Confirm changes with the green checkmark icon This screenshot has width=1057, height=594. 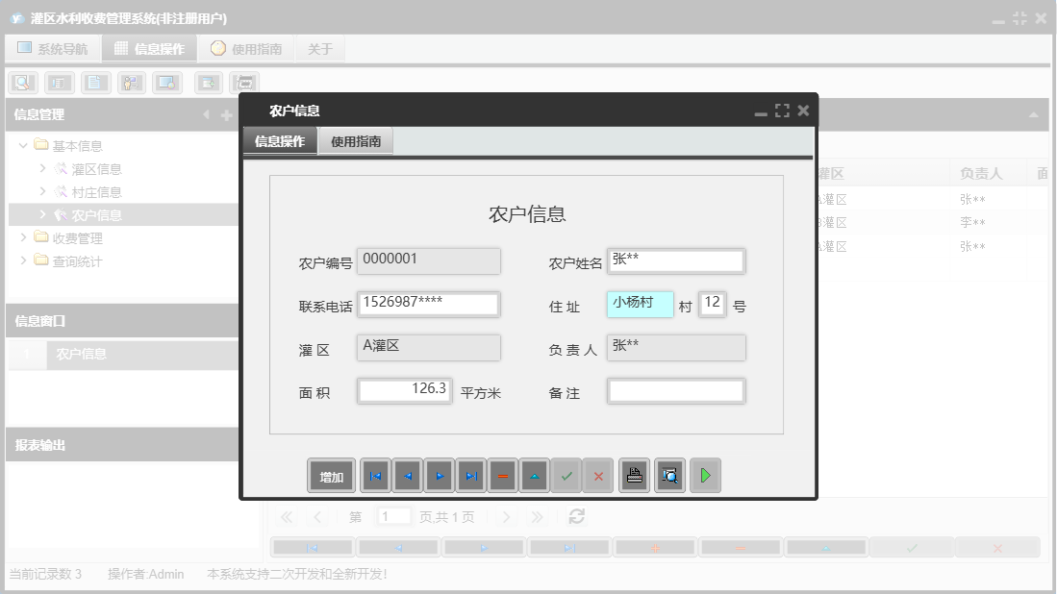[x=566, y=475]
